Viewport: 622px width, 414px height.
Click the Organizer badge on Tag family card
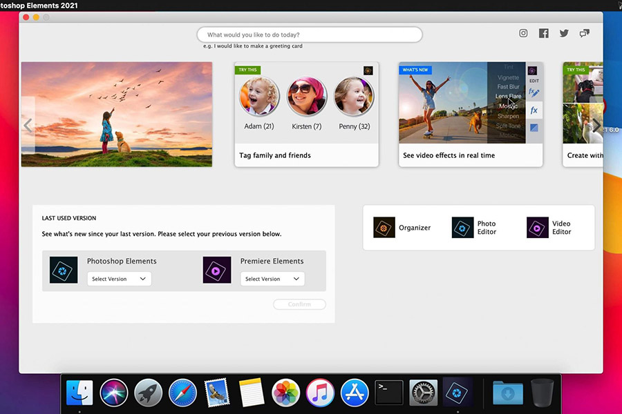pos(368,70)
